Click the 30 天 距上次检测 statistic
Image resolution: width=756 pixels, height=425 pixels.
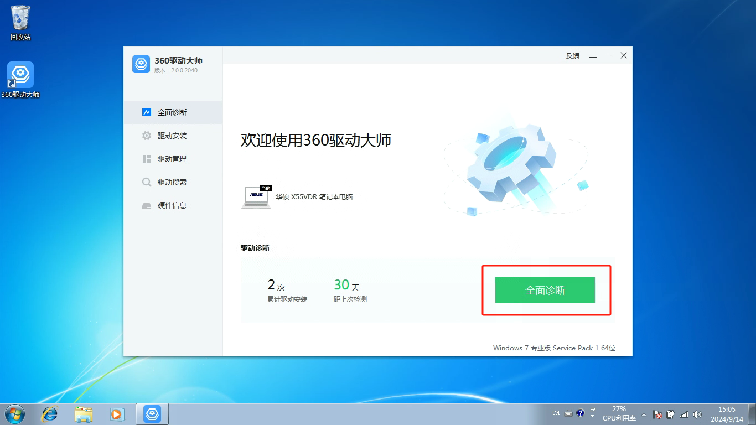coord(350,291)
